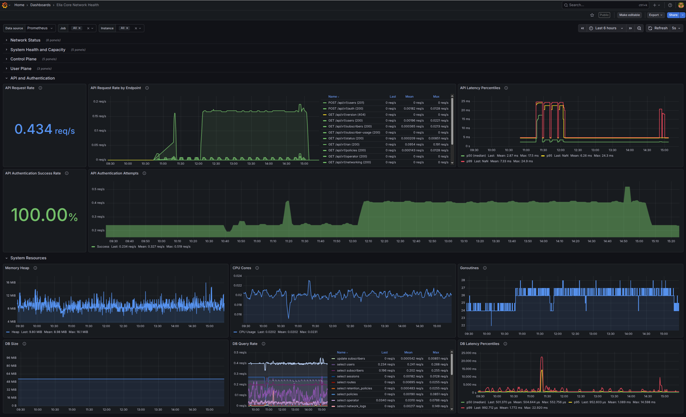Click the zoom out time range icon
The image size is (686, 417).
(639, 28)
